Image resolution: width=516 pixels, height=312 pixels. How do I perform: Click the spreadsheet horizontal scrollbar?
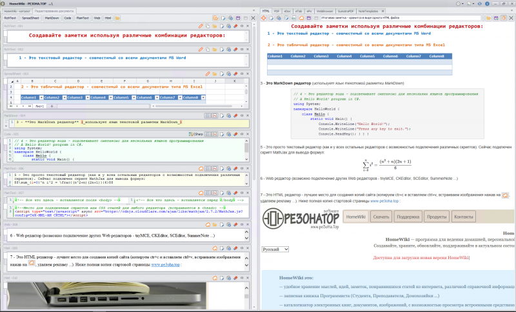click(x=193, y=106)
